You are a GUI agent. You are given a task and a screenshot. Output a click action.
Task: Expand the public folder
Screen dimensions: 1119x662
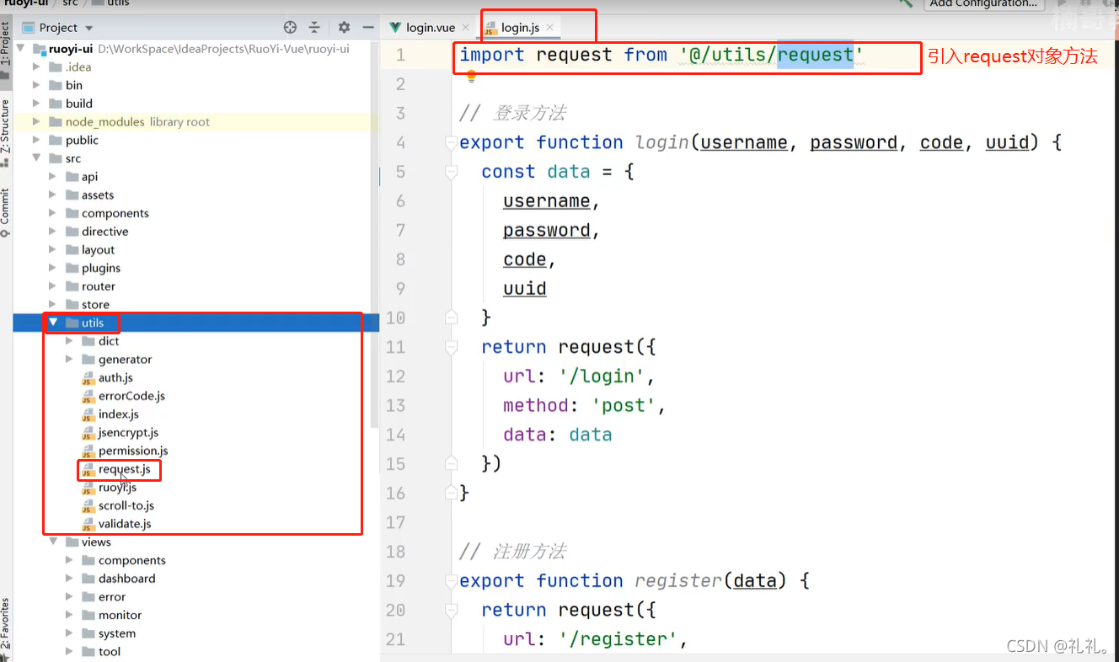click(x=36, y=141)
